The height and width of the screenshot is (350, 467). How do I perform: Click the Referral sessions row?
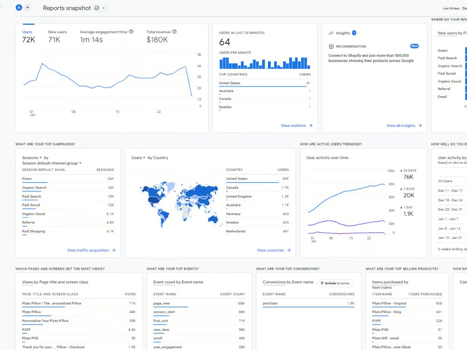pos(68,223)
